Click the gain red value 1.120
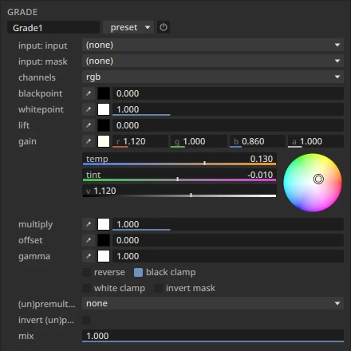 pos(140,141)
